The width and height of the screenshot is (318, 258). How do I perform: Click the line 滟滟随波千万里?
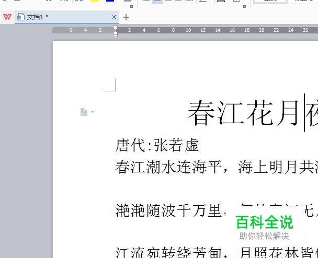(x=168, y=210)
